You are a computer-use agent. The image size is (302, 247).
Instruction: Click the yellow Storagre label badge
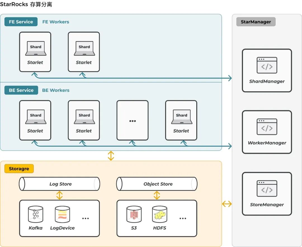pos(19,169)
